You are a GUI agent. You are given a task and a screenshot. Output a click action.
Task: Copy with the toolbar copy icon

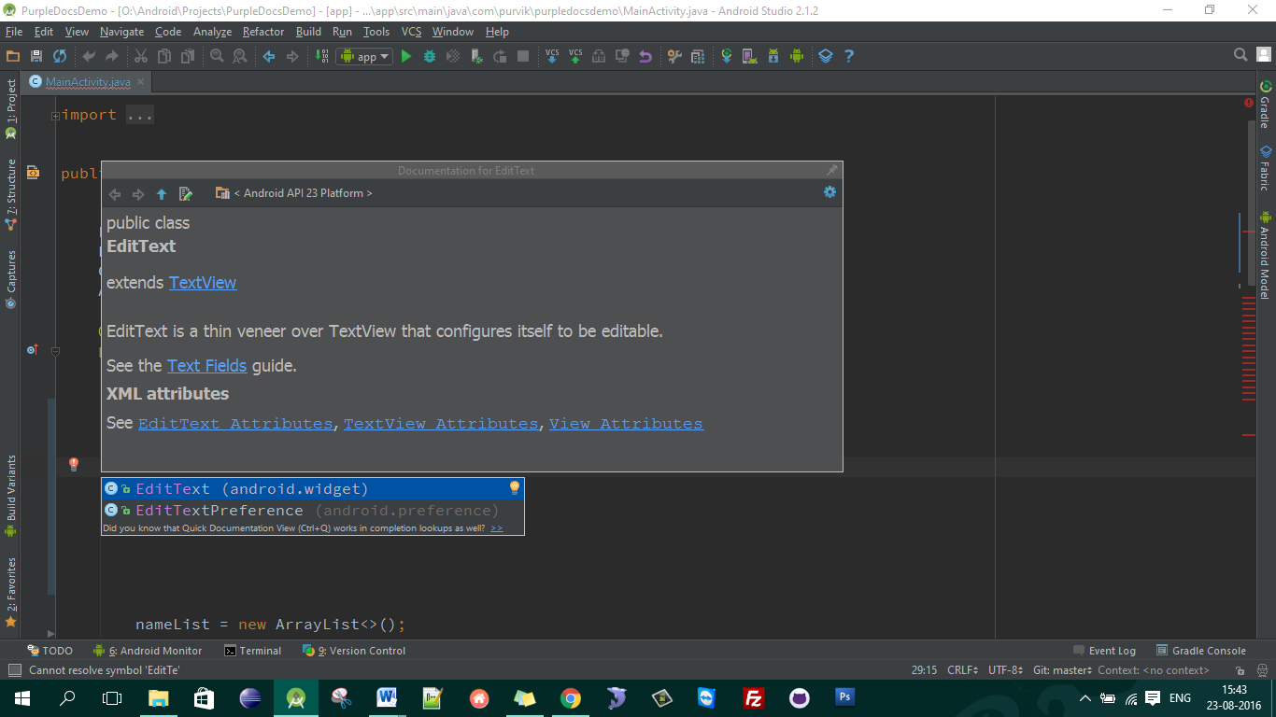(x=164, y=56)
